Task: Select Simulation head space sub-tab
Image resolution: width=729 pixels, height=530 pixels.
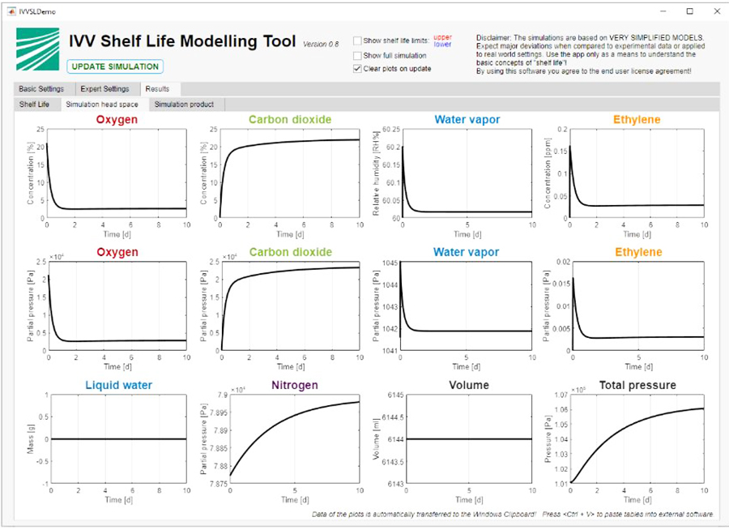Action: pos(102,105)
